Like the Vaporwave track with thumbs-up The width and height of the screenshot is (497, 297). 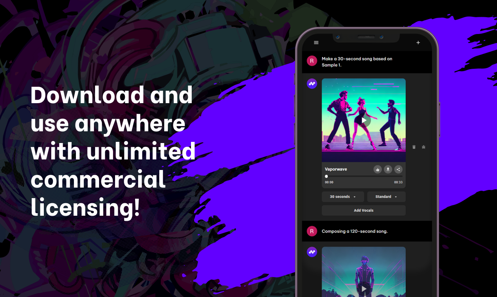377,169
